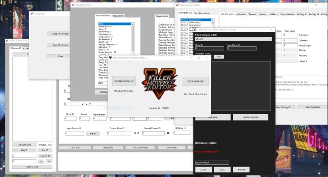
Task: Click the Play ID button
Action: tap(24, 150)
